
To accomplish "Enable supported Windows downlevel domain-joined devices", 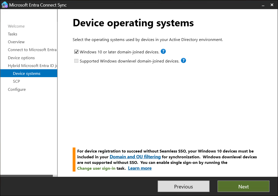I will pos(76,61).
